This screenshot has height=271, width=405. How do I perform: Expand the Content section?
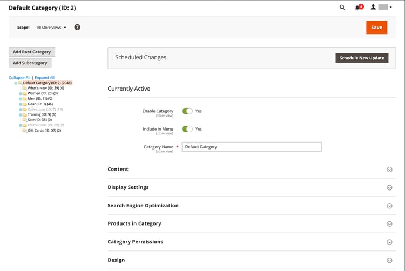(252, 170)
